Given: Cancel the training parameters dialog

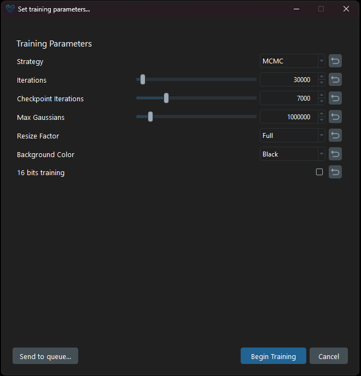Looking at the screenshot, I should (x=329, y=356).
